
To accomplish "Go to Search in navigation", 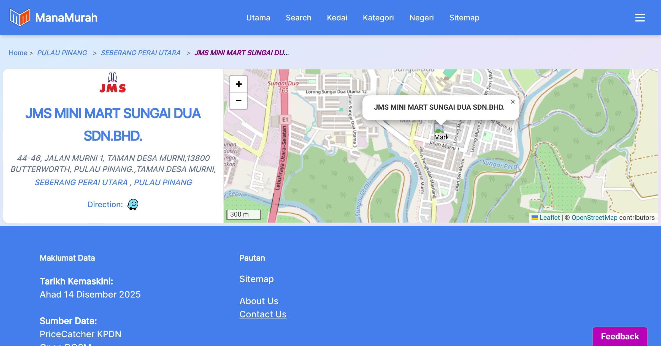I will 299,18.
